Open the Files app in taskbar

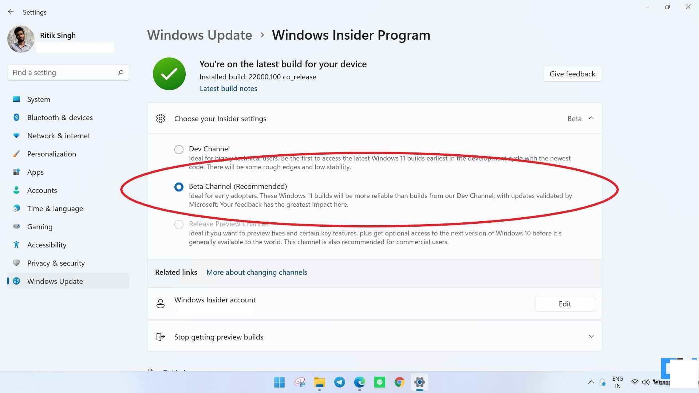[x=320, y=382]
